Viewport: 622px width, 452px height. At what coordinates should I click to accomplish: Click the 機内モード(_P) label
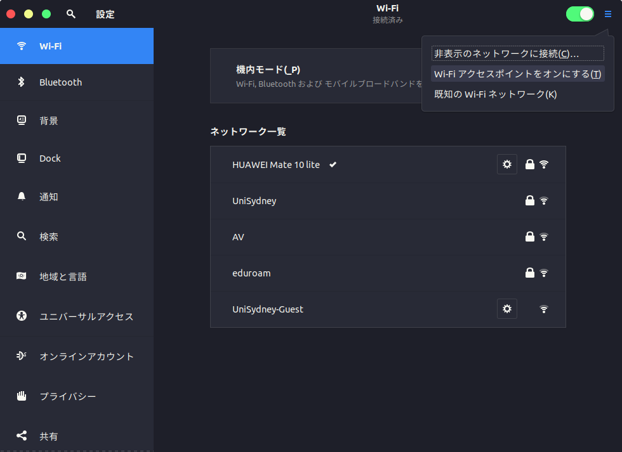pyautogui.click(x=268, y=70)
